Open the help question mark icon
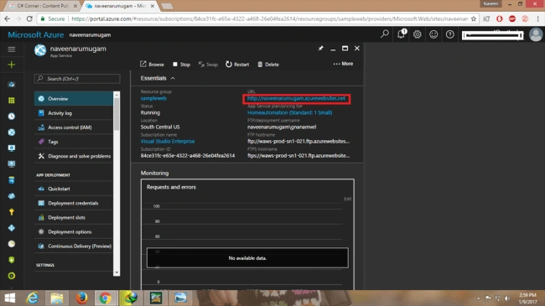This screenshot has width=545, height=306. pyautogui.click(x=449, y=34)
